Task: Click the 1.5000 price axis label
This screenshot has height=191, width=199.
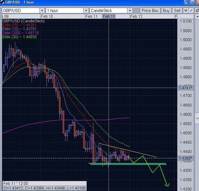Action: 186,40
